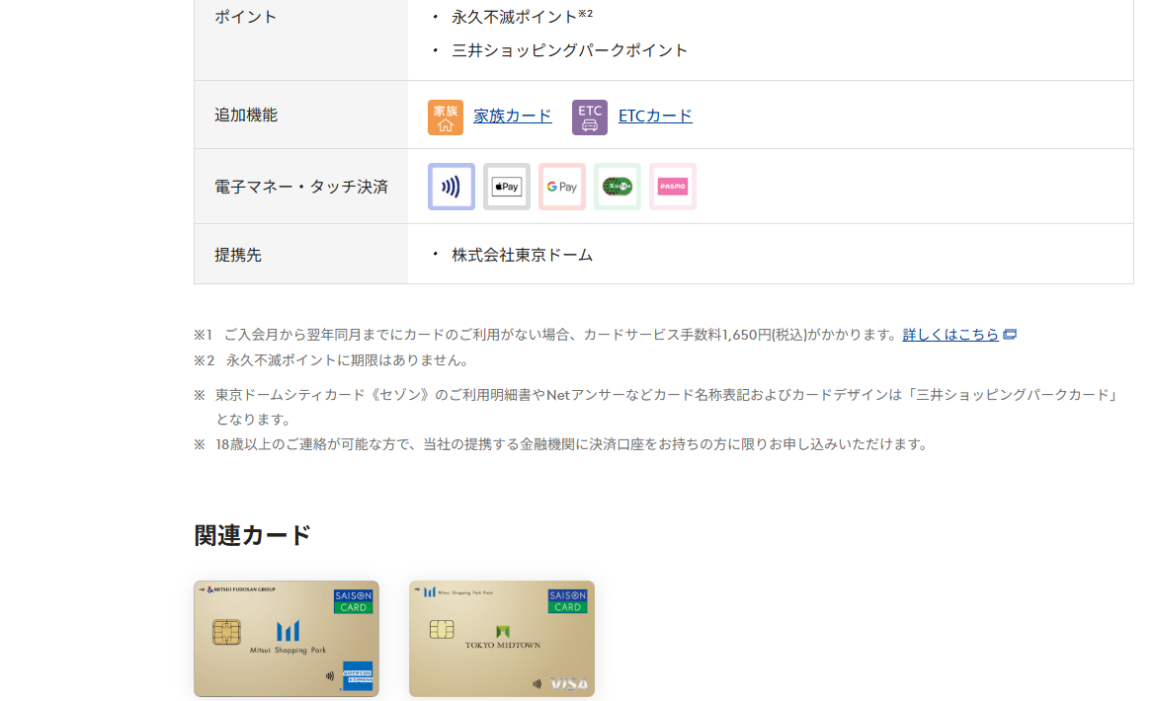The height and width of the screenshot is (701, 1156).
Task: Click the 提携先 row label
Action: (238, 255)
